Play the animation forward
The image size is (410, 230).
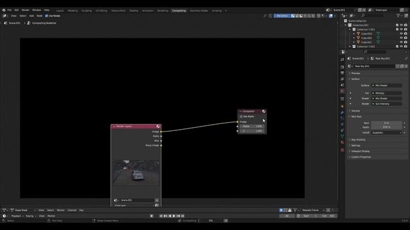(174, 216)
